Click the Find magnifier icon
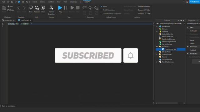 click(31, 7)
